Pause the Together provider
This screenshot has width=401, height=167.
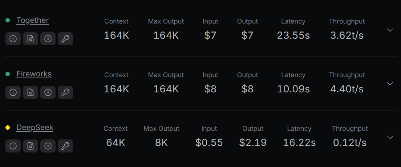click(48, 39)
